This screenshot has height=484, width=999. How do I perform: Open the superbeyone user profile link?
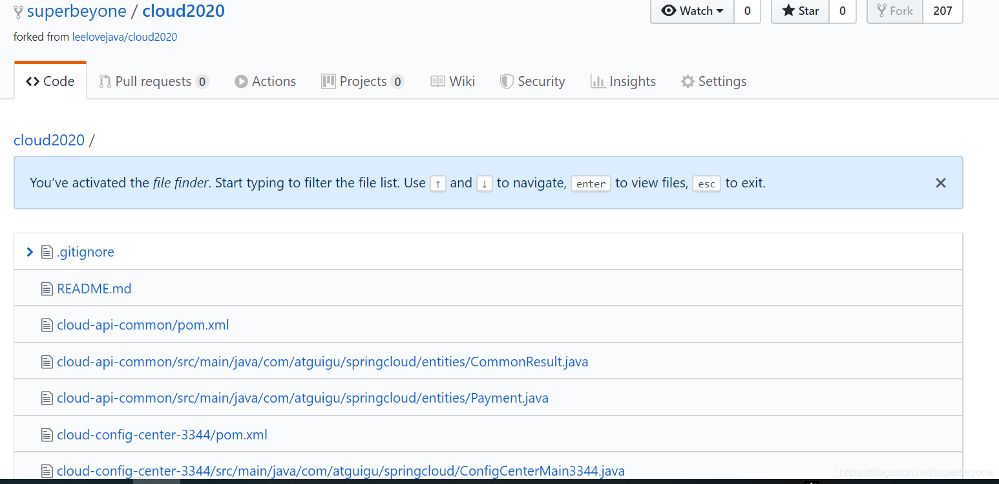click(x=76, y=11)
